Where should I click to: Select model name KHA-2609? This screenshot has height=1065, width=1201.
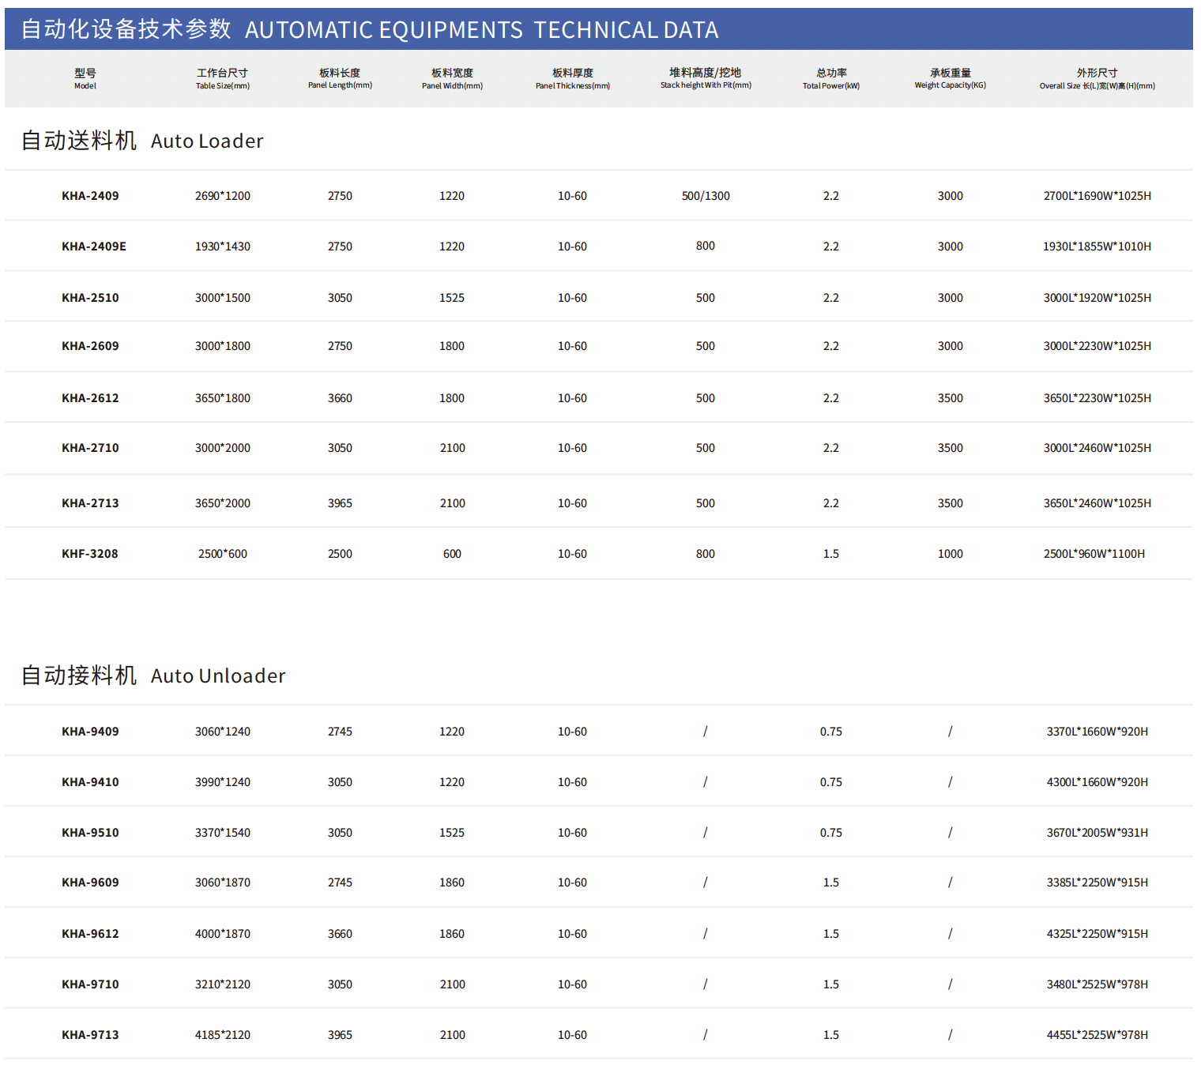90,346
